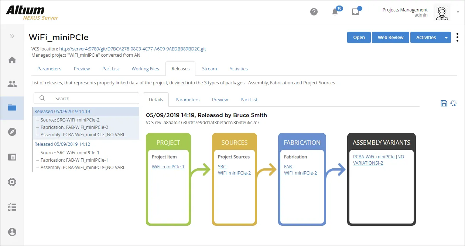Select 'Source: SRC-WiFi_miniPCIe-2' tree row

coord(70,120)
